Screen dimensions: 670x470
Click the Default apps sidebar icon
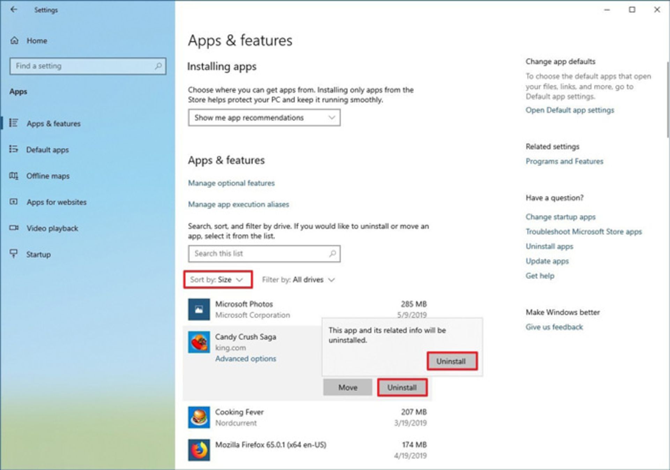tap(14, 149)
